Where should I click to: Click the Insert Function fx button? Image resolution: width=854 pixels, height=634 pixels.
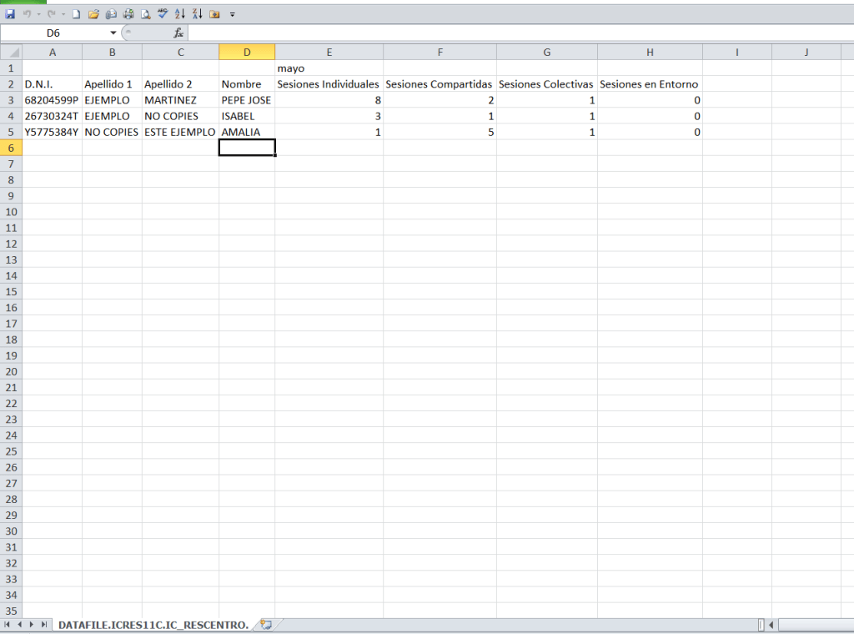click(178, 33)
